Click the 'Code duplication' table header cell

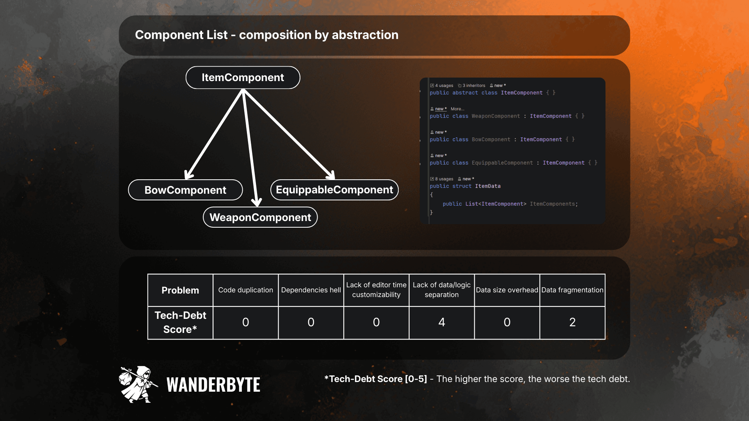(245, 290)
